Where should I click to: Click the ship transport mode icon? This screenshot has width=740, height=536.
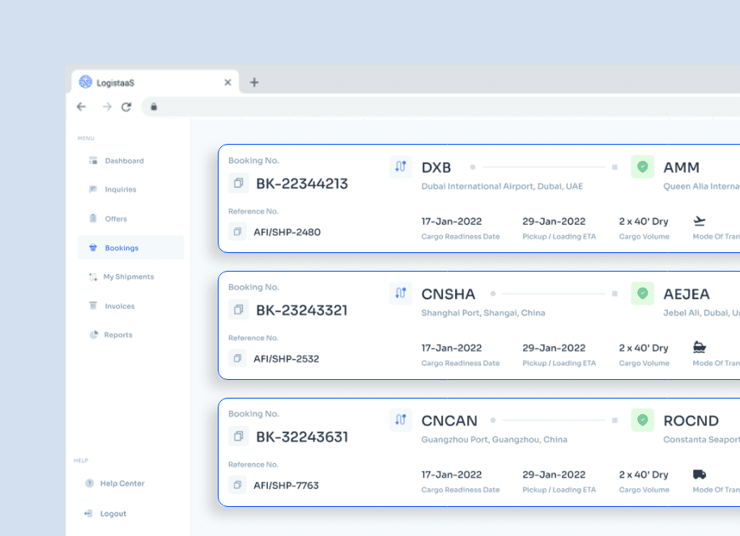[700, 348]
